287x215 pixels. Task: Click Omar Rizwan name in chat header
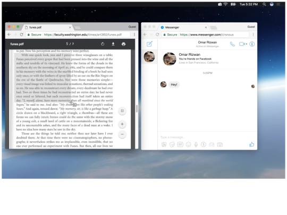[207, 42]
